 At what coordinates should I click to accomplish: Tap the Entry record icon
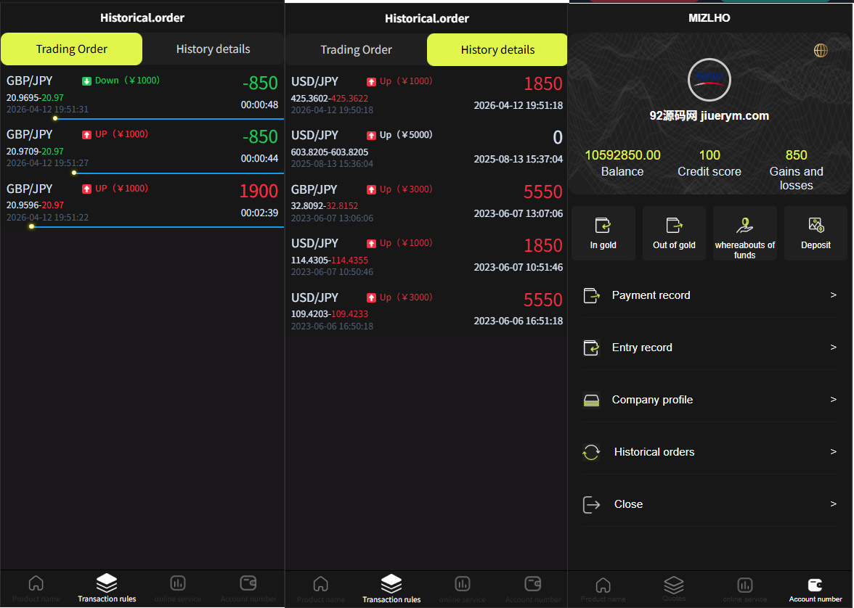592,348
